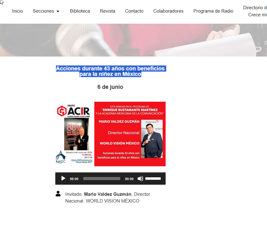The height and width of the screenshot is (244, 267).
Task: Mute the audio player volume
Action: [x=140, y=179]
